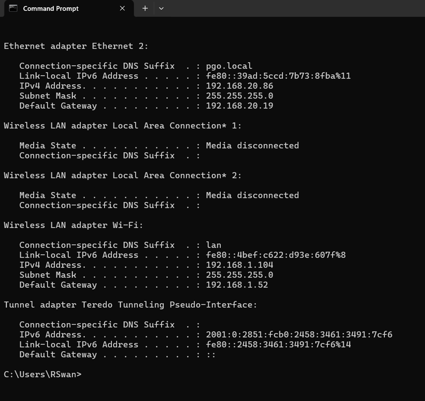
Task: Click the Ethernet 2 link-local IPv6 address ending %11
Action: point(279,76)
